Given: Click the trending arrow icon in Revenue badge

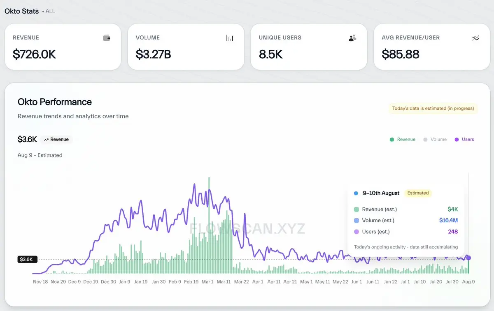Looking at the screenshot, I should coord(47,140).
